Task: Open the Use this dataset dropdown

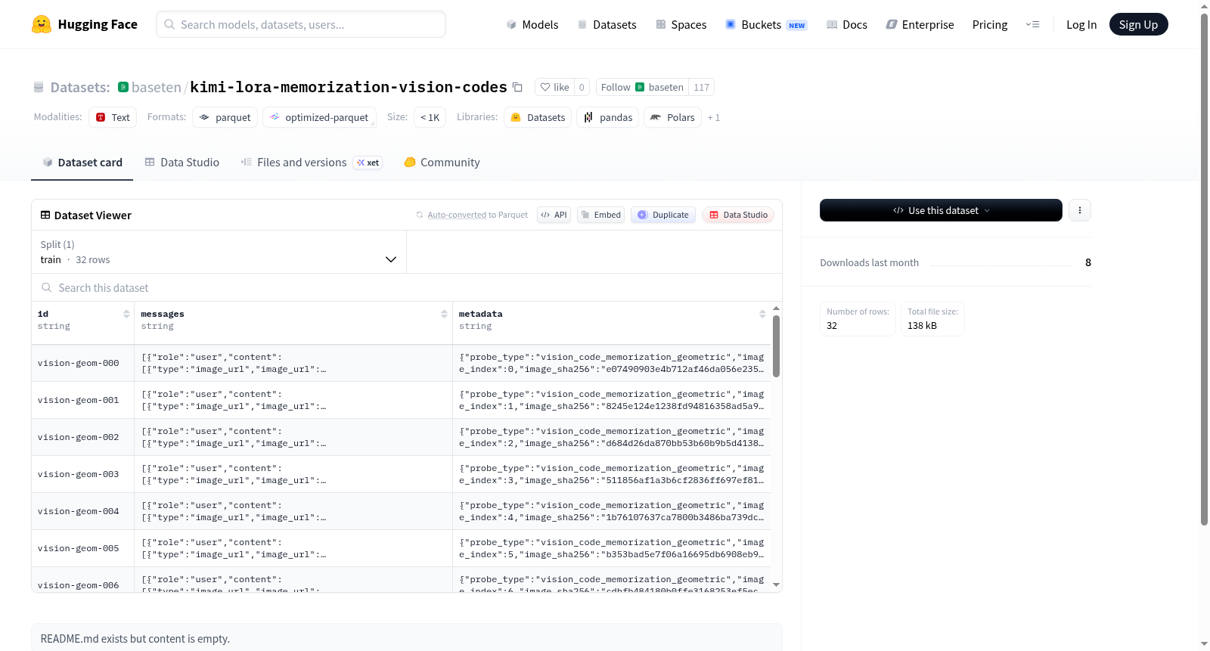Action: click(x=941, y=210)
